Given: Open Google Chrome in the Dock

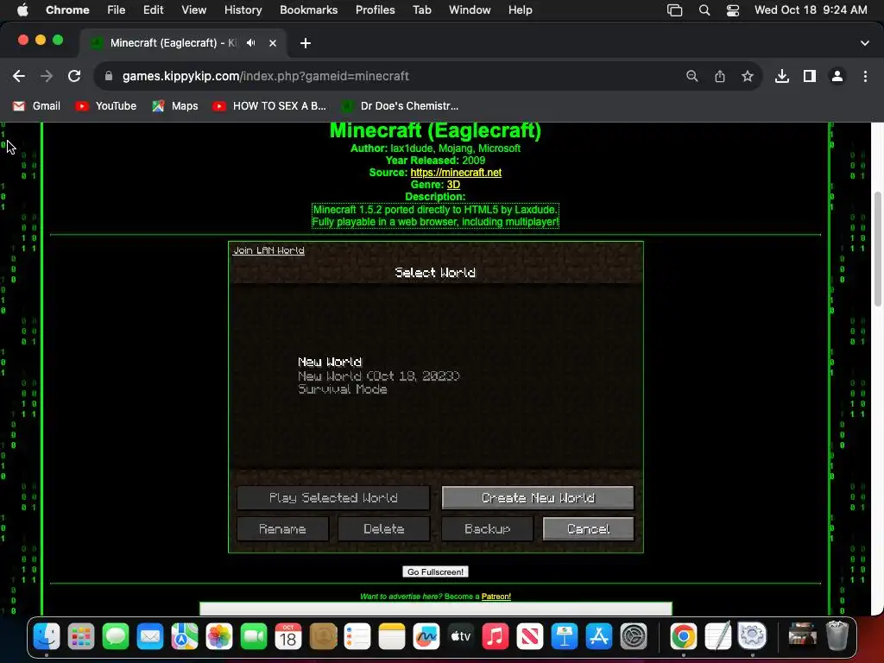Looking at the screenshot, I should click(684, 636).
